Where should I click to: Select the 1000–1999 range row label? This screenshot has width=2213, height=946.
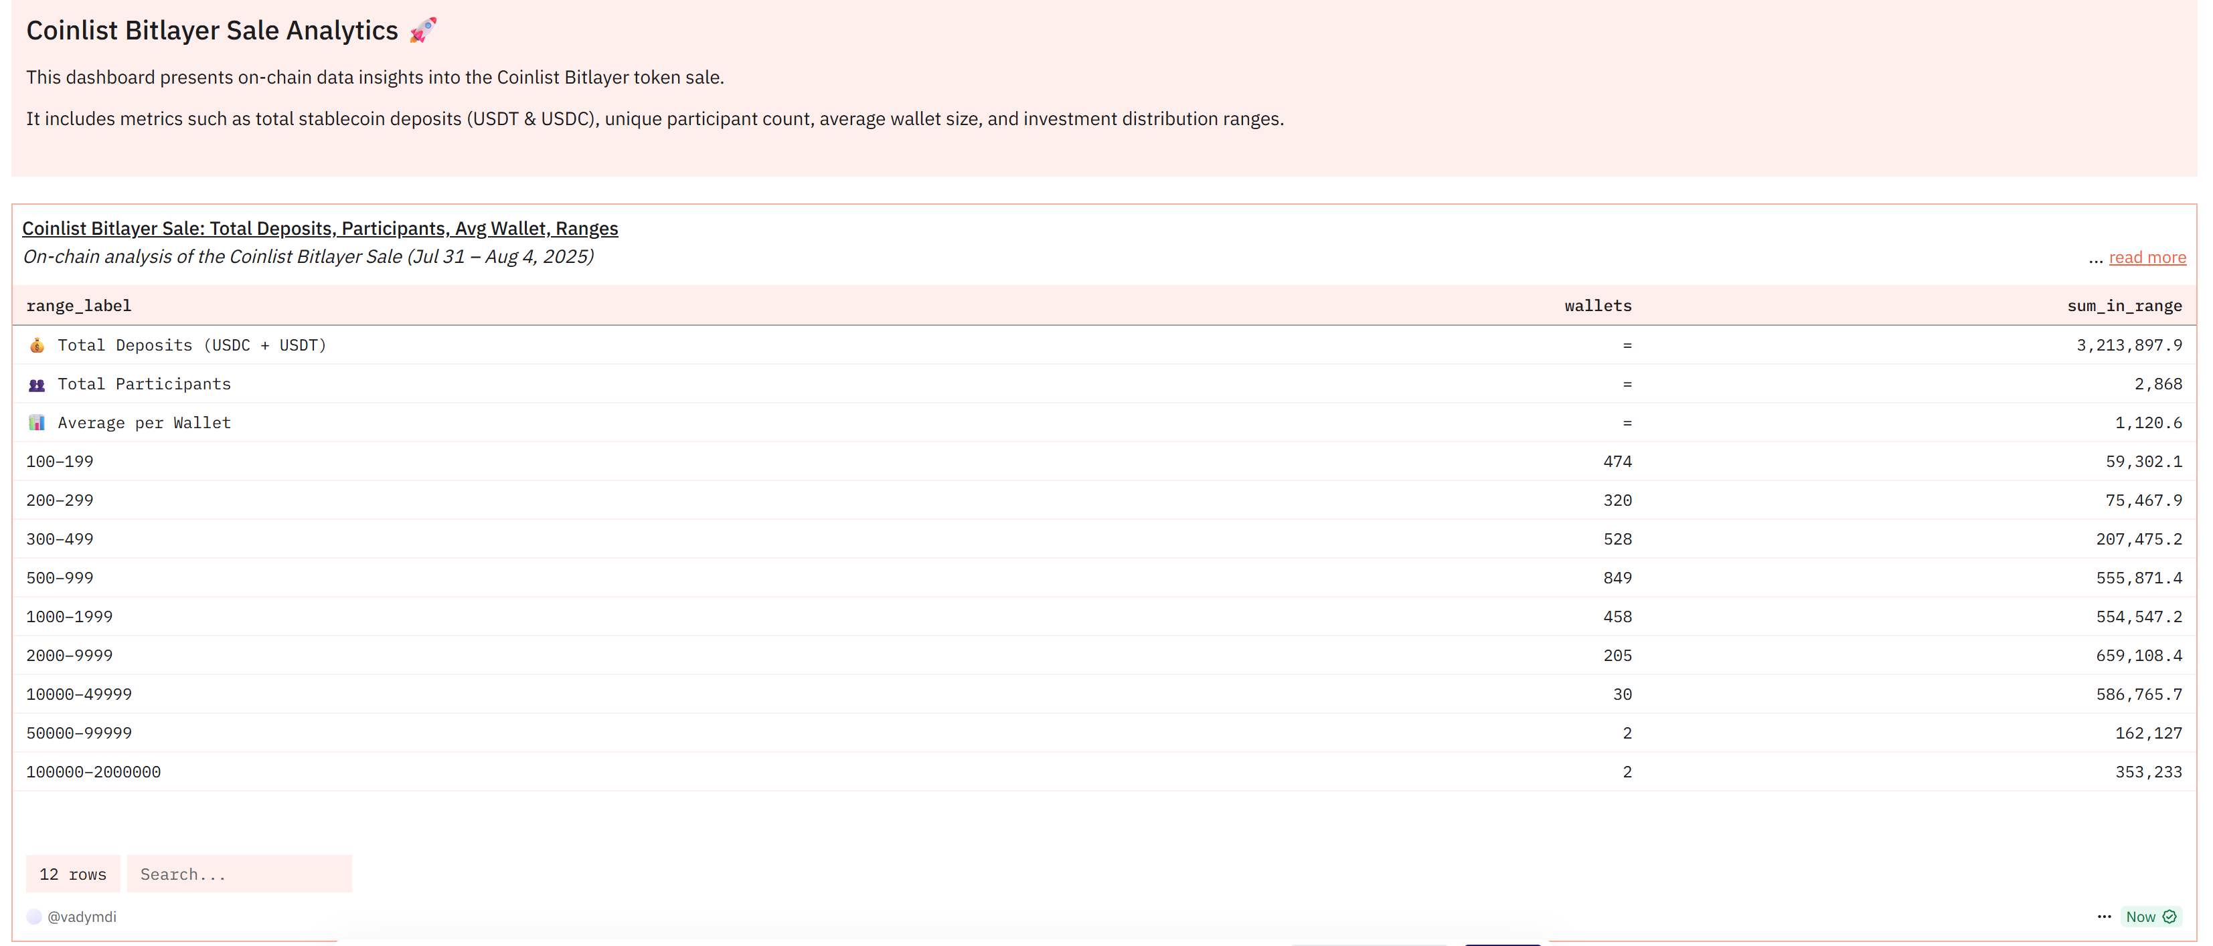(x=70, y=616)
